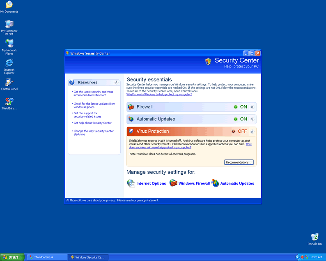This screenshot has height=261, width=326.
Task: Click the Virus Protection header bar
Action: [177, 132]
